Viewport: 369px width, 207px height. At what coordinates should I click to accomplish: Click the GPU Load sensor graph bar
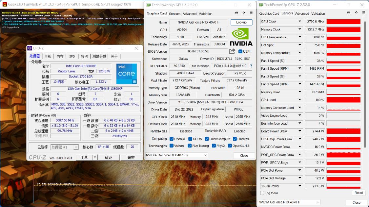point(343,100)
